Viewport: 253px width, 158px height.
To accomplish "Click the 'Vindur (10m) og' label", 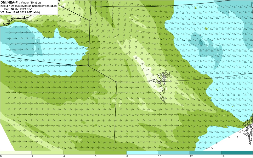I will click(31, 3).
